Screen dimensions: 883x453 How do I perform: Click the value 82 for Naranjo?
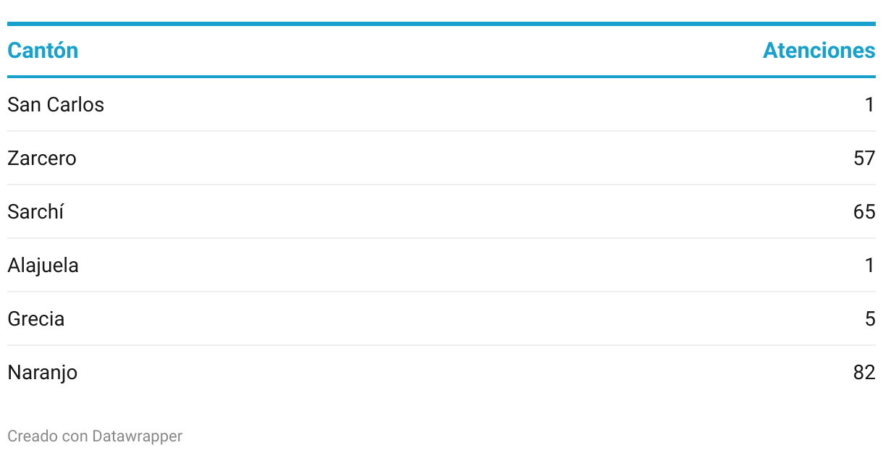coord(864,373)
